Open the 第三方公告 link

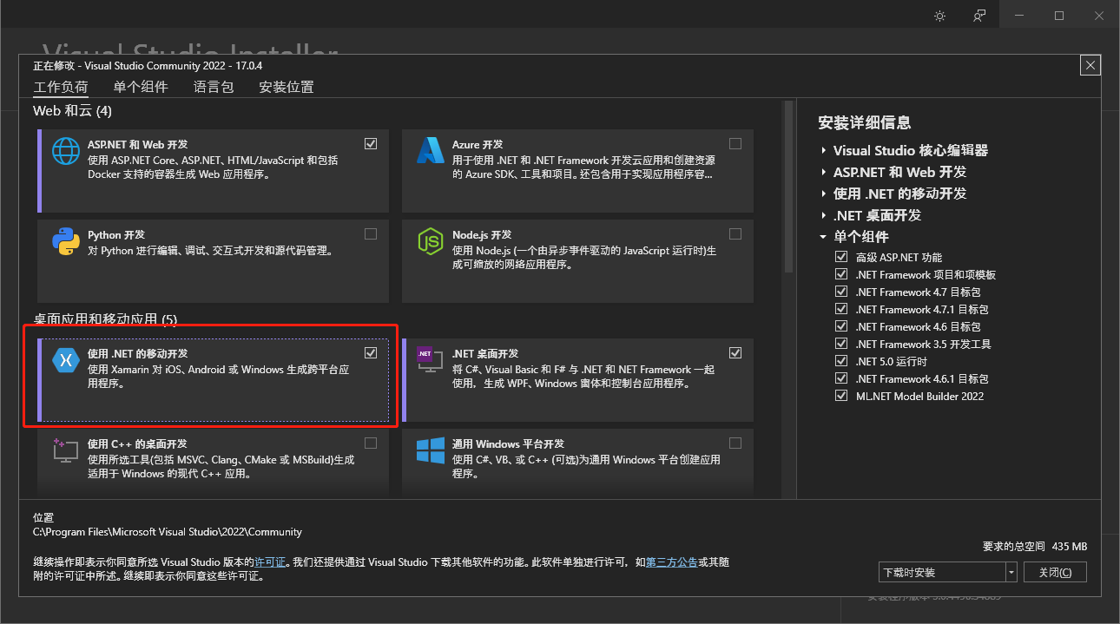click(x=672, y=562)
